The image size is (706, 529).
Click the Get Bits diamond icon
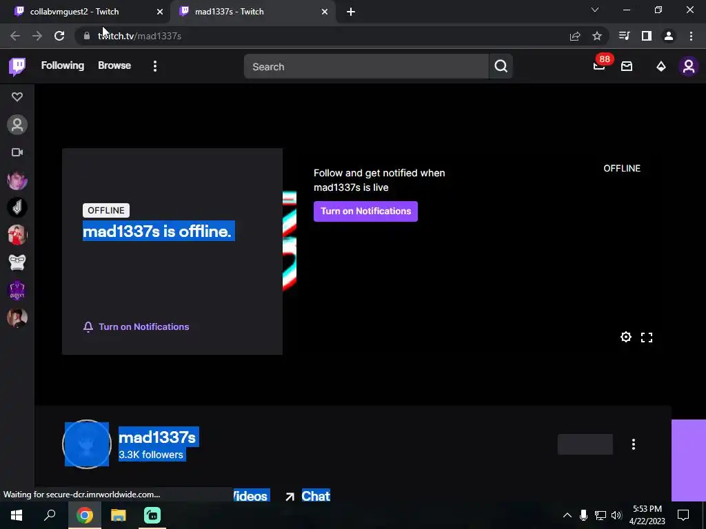(661, 67)
